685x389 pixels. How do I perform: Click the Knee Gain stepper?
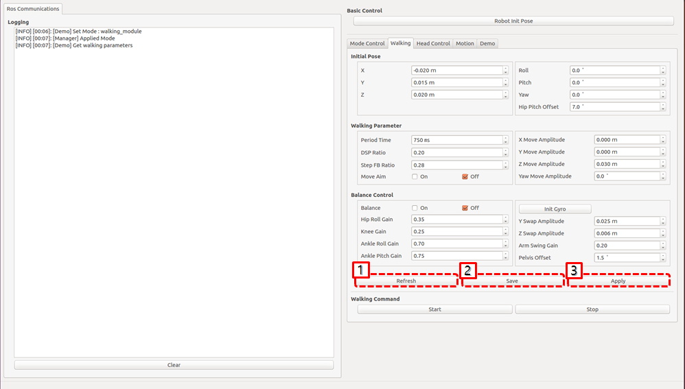point(505,232)
